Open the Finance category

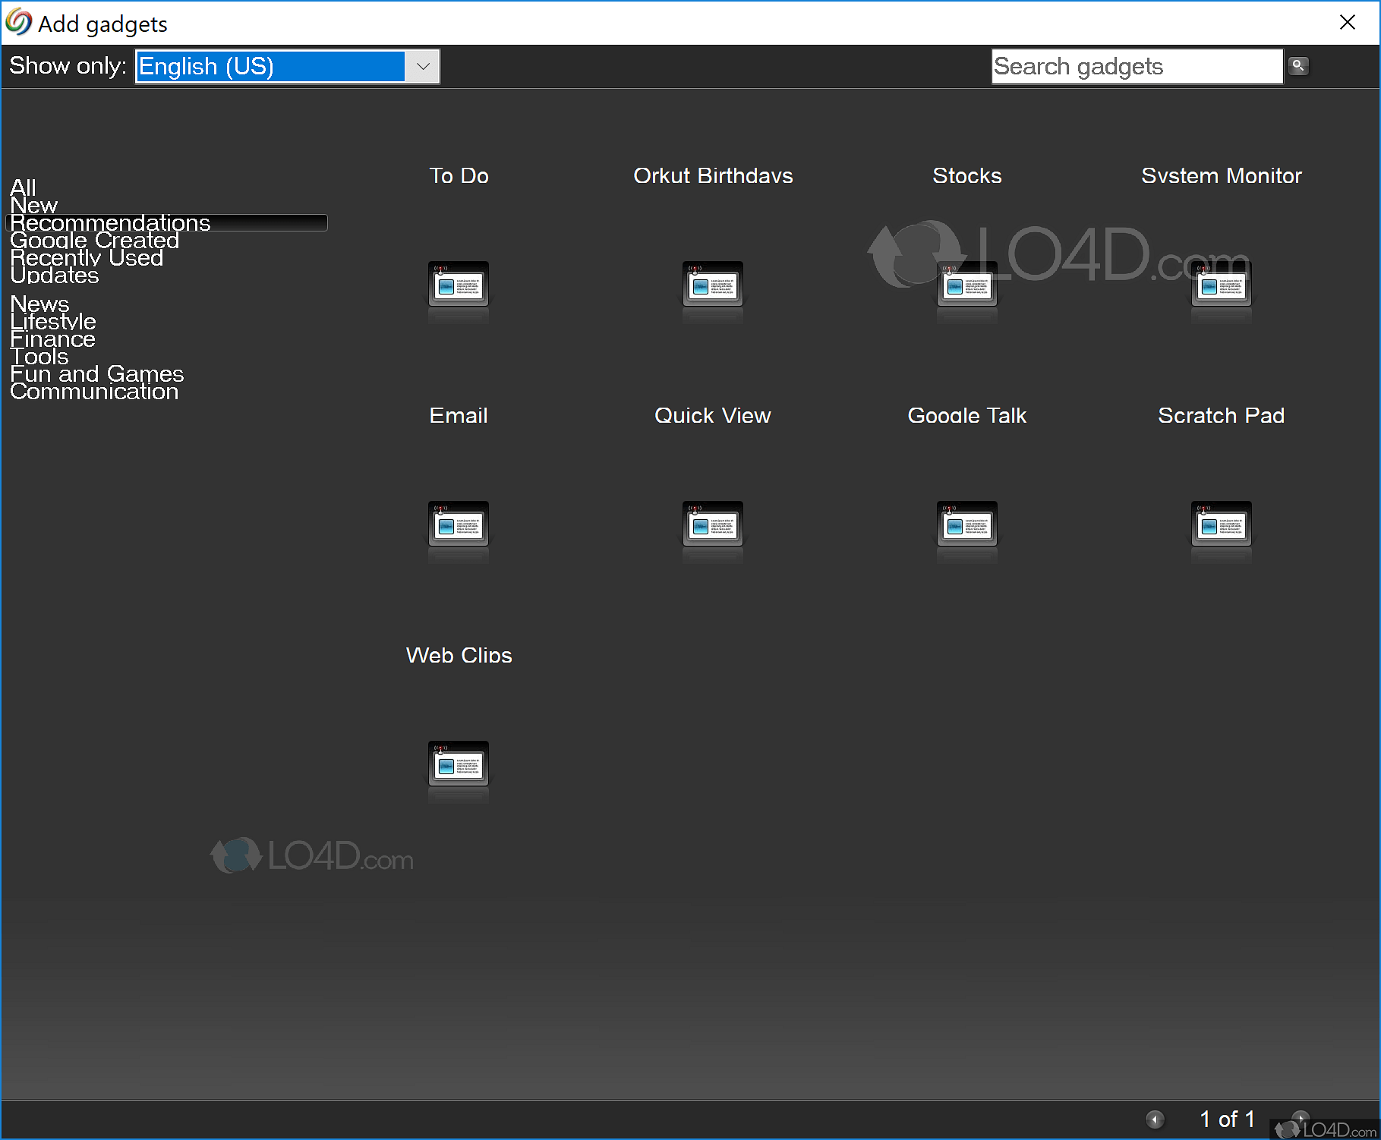53,339
